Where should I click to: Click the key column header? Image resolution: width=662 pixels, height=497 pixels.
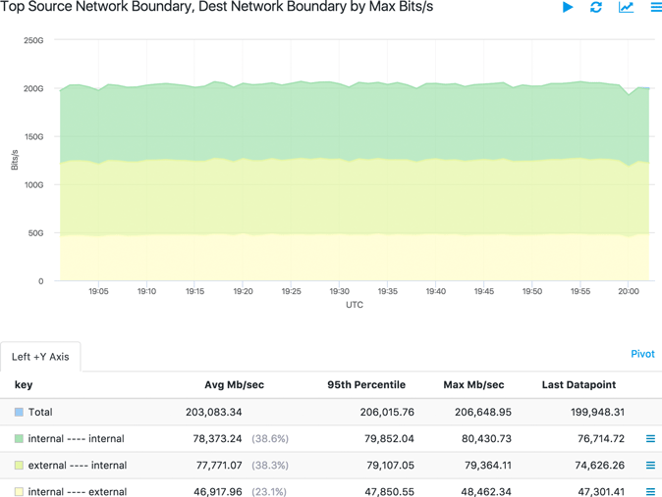click(24, 385)
